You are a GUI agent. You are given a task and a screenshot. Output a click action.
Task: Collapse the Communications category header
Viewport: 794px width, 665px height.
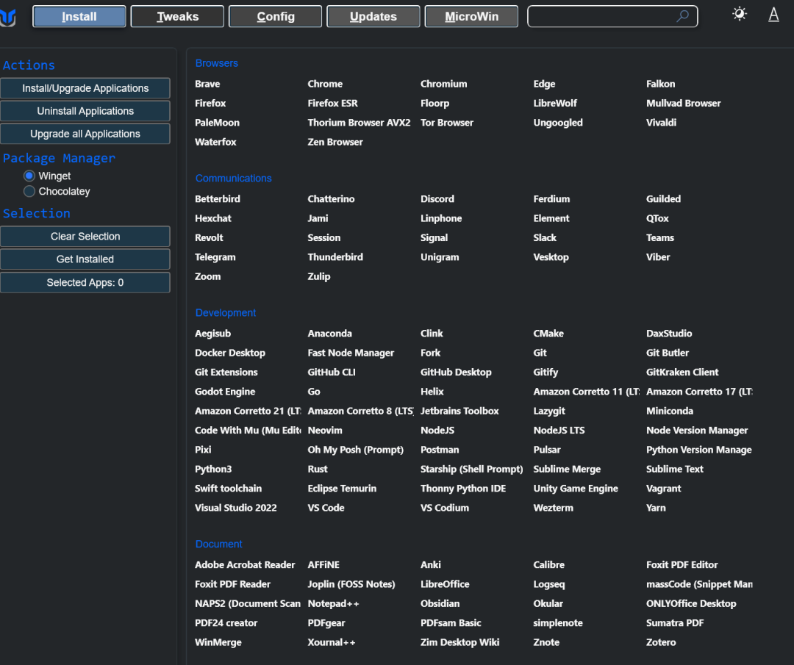234,178
